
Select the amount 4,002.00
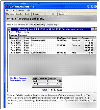[x=89, y=50]
